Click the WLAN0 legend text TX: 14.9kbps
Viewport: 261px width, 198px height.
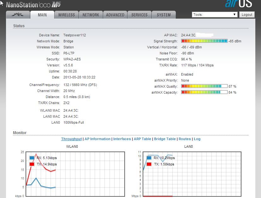point(47,164)
